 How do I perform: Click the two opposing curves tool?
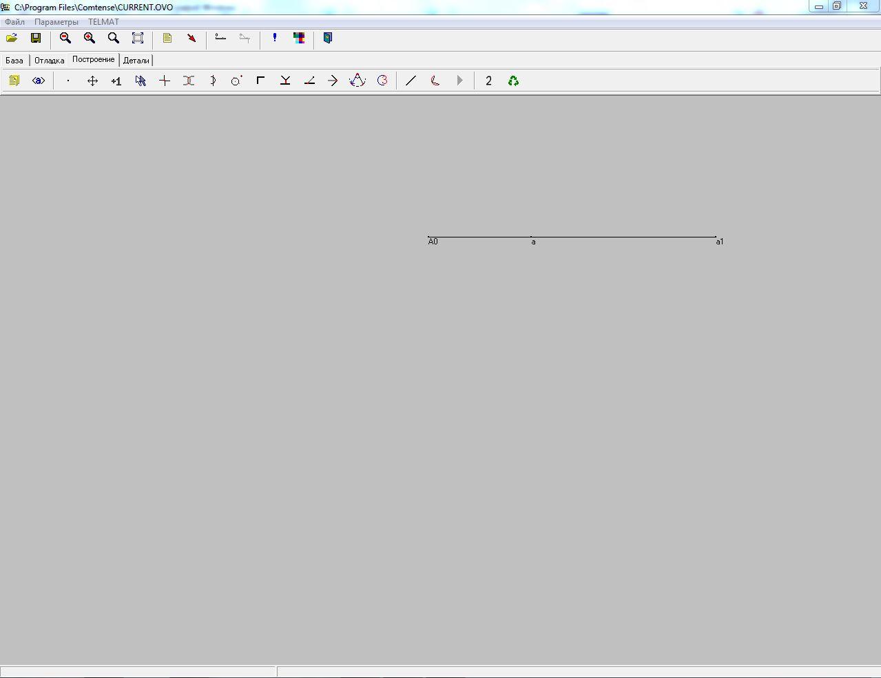pos(189,81)
